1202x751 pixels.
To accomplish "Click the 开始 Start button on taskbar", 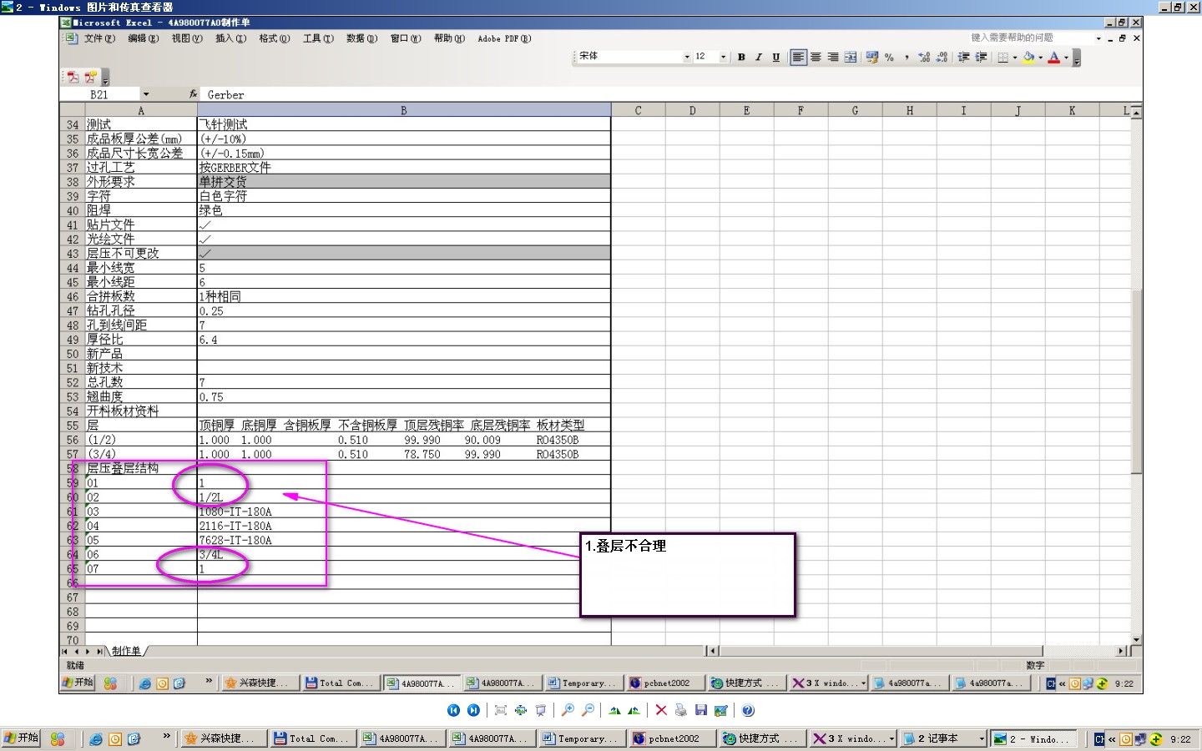I will [x=21, y=738].
